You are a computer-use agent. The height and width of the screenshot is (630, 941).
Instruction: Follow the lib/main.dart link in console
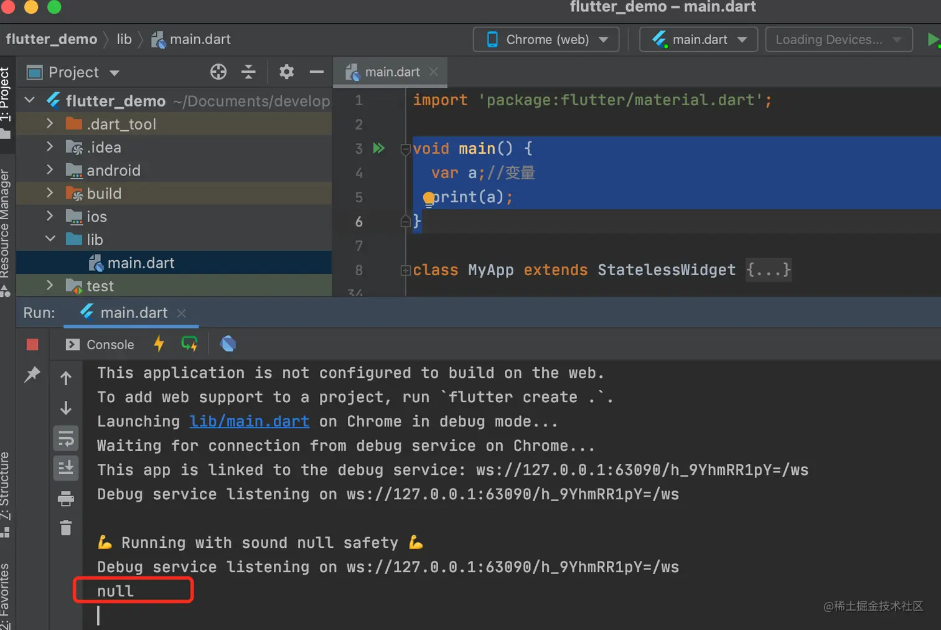click(x=249, y=421)
